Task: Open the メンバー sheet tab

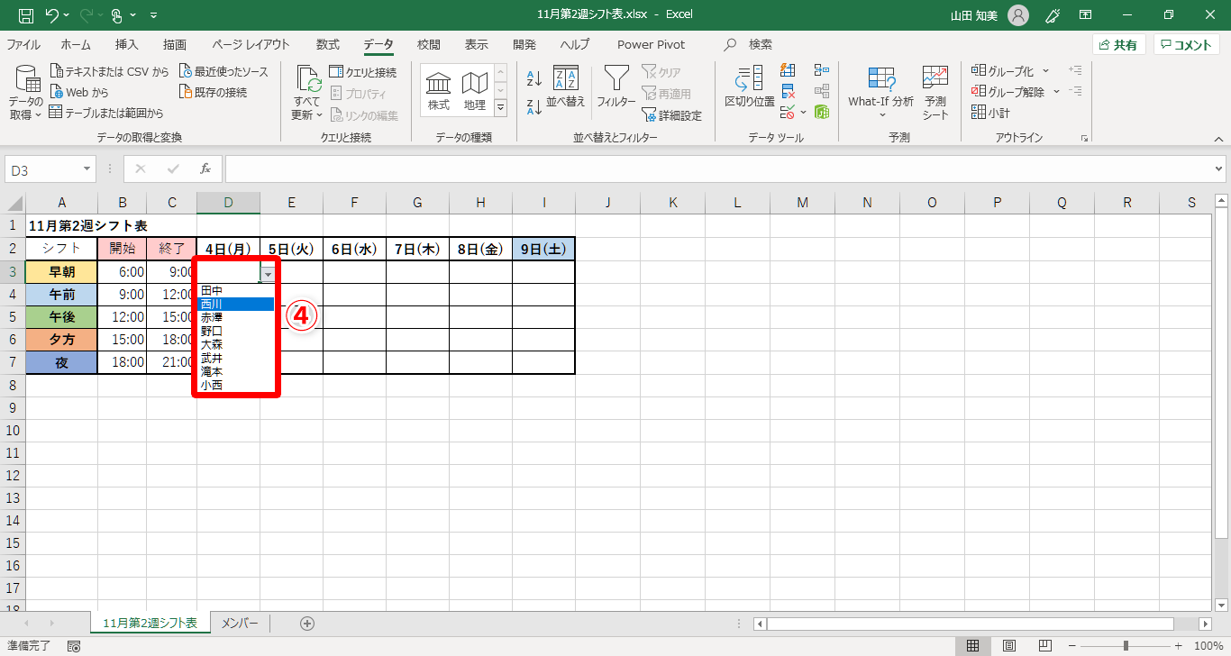Action: tap(240, 624)
